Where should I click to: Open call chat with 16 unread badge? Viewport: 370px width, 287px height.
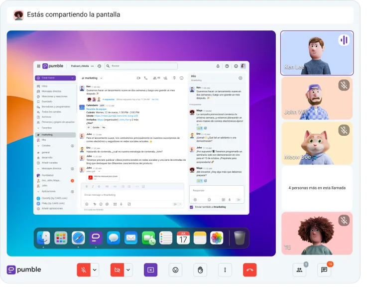click(x=324, y=270)
